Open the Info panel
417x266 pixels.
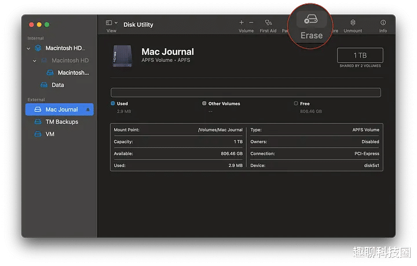click(x=383, y=23)
